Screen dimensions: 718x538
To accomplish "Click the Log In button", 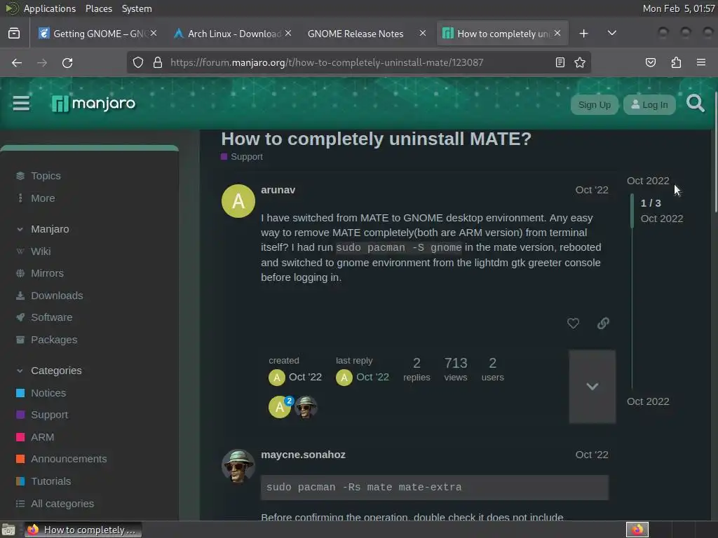I will tap(649, 105).
